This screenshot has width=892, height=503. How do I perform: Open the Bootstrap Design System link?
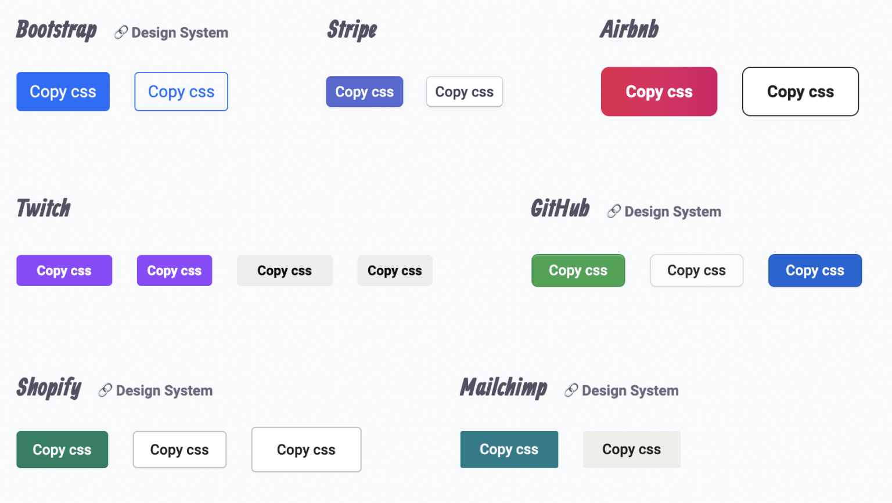point(180,32)
